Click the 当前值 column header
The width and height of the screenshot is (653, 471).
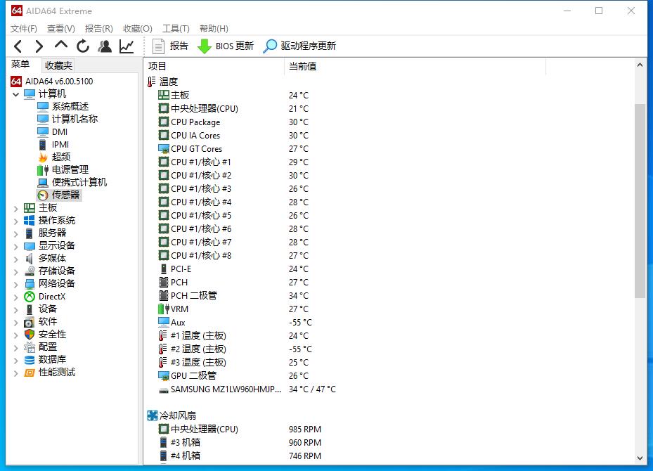[303, 66]
